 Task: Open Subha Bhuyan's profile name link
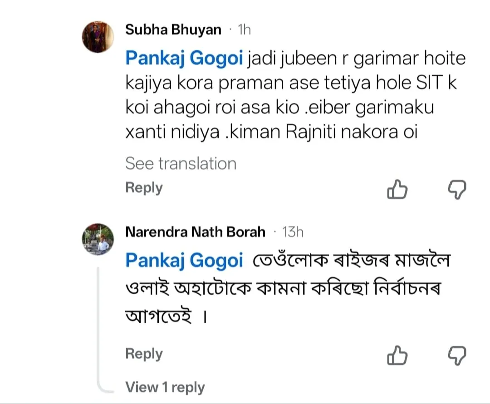tap(172, 29)
